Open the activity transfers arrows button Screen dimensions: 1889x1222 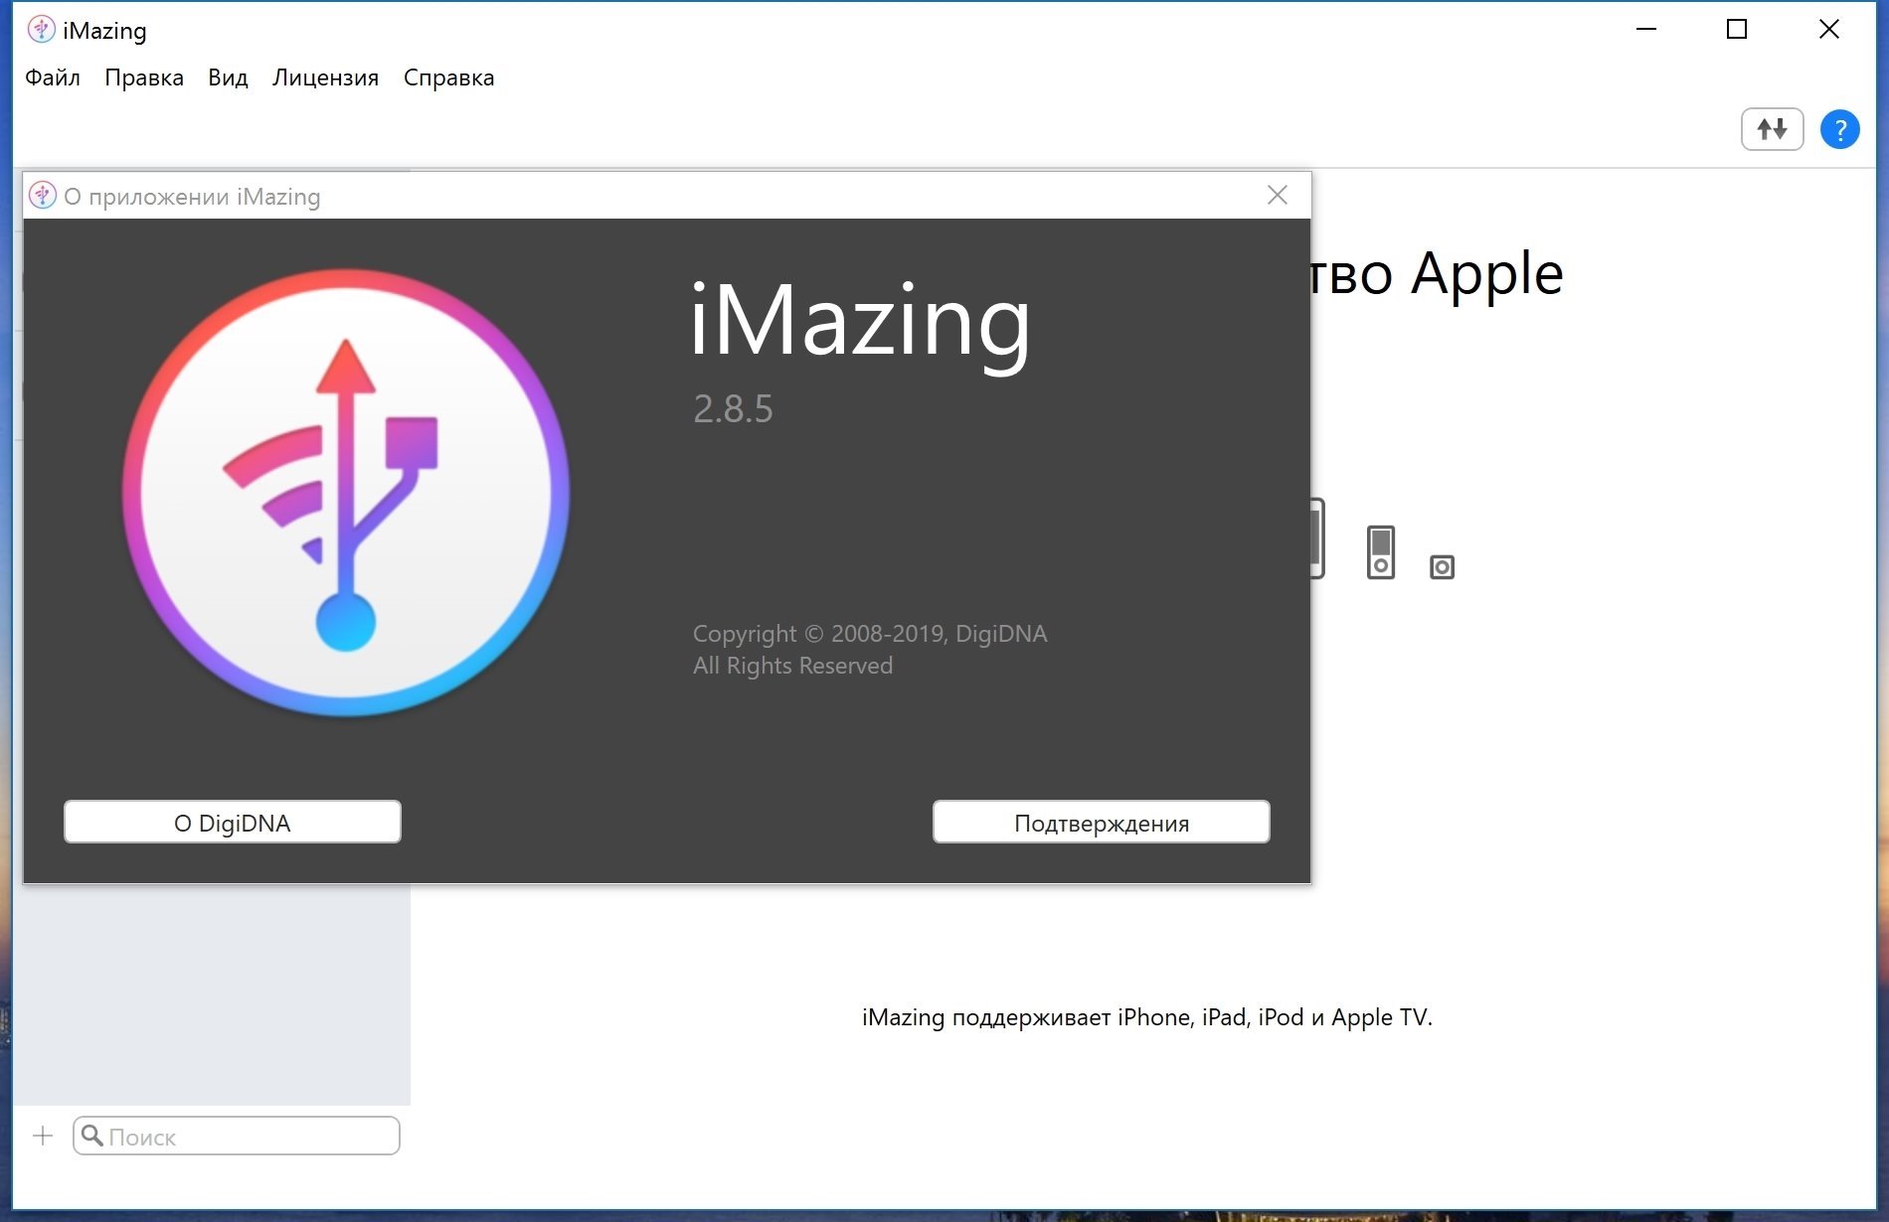coord(1772,129)
